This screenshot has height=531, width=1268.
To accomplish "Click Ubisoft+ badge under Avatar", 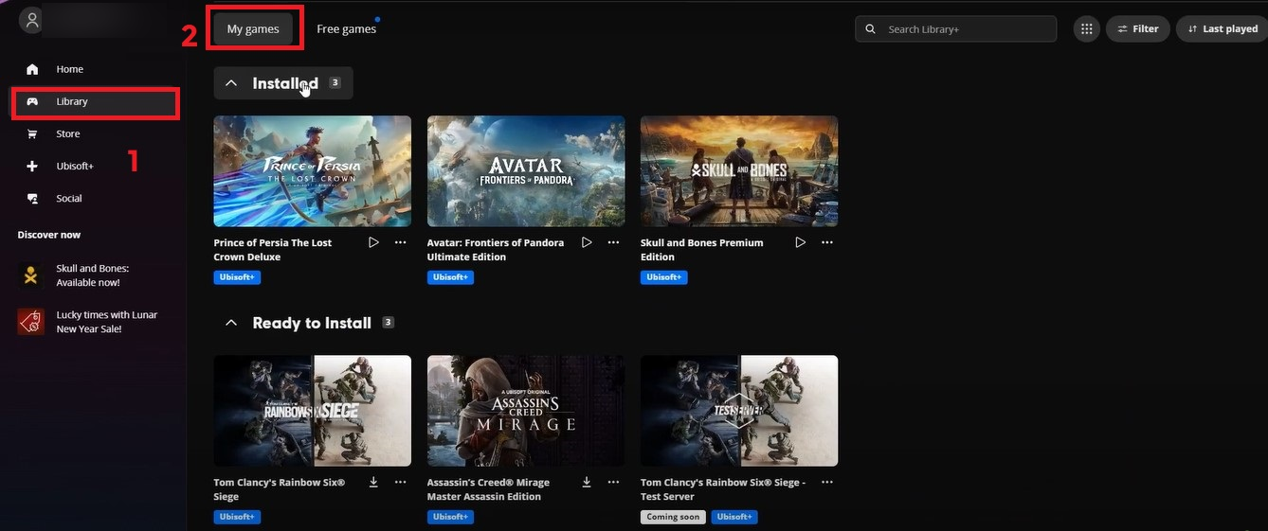I will 450,277.
